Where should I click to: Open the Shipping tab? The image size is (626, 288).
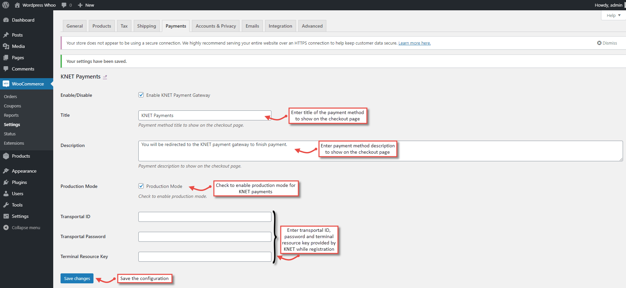(x=146, y=26)
